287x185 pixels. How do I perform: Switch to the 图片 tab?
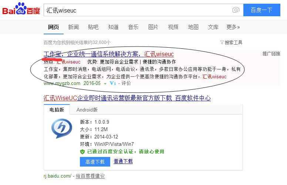click(x=153, y=27)
